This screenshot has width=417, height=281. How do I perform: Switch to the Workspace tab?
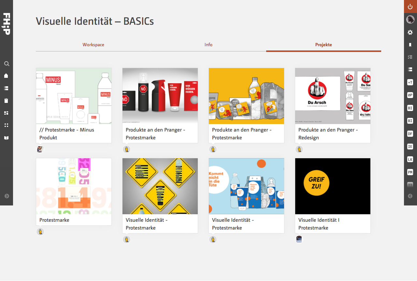pos(93,45)
